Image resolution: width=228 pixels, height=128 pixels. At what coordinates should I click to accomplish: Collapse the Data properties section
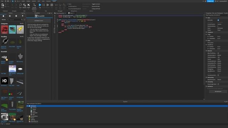(x=206, y=18)
